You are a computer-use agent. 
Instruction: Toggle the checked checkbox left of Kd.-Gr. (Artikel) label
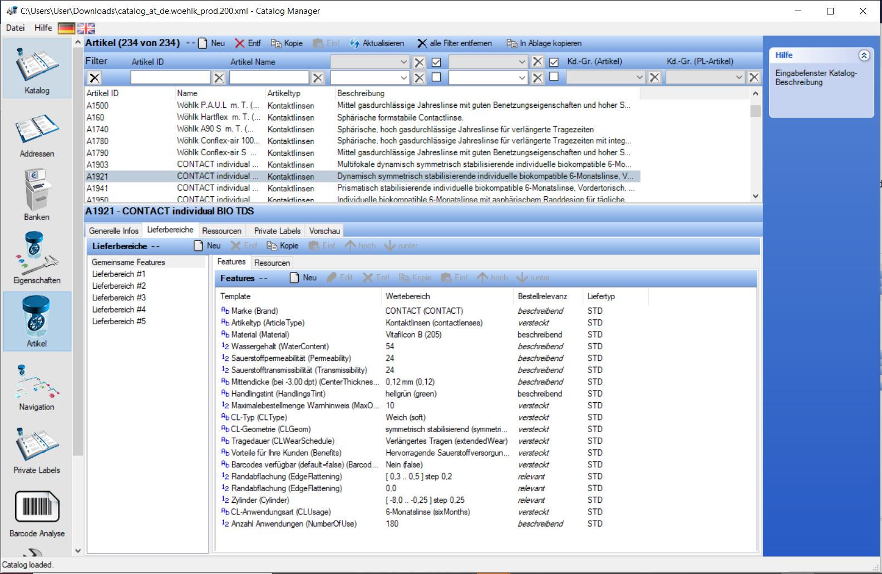coord(554,62)
